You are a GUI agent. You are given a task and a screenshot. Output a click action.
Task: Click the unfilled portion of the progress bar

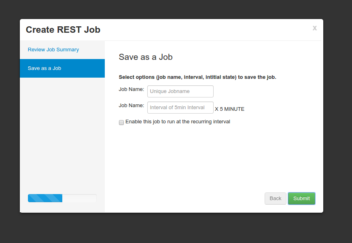point(79,198)
